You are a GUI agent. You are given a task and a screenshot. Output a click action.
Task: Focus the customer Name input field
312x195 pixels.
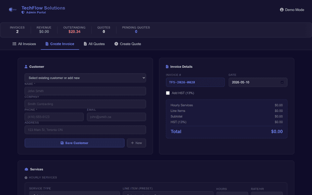point(85,91)
